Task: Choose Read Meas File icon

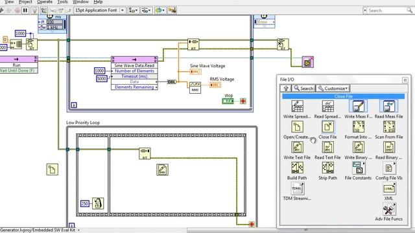Action: [x=389, y=106]
